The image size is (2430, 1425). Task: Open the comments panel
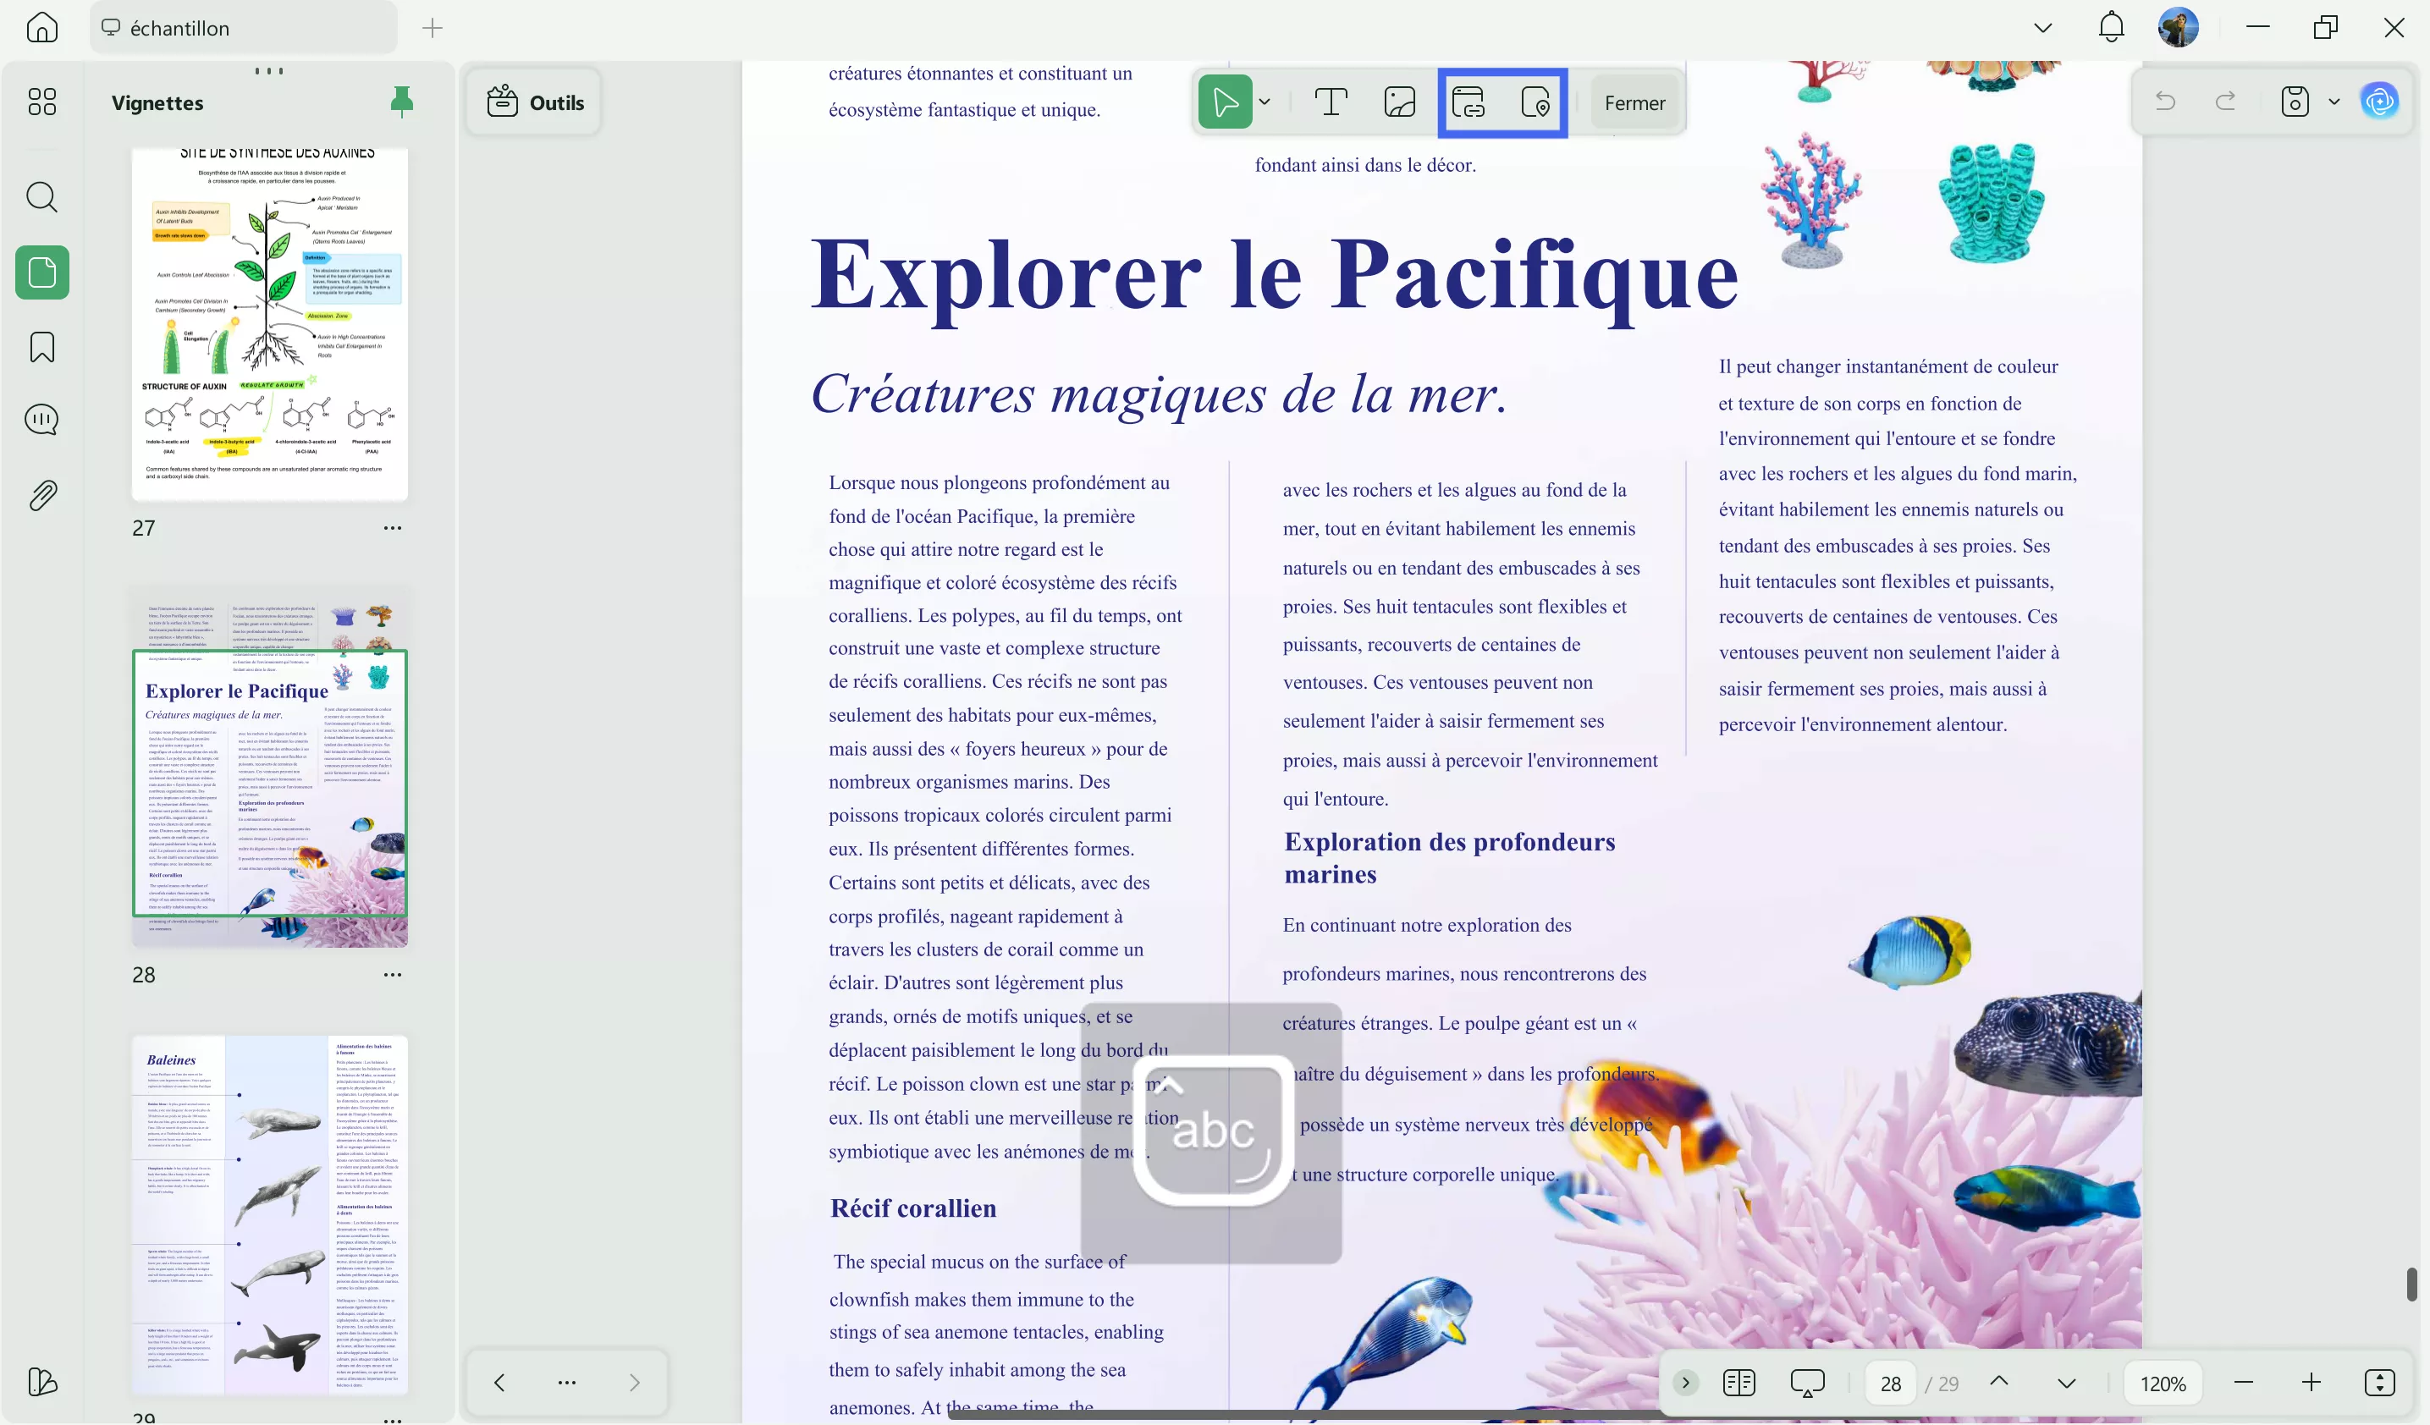pos(41,420)
